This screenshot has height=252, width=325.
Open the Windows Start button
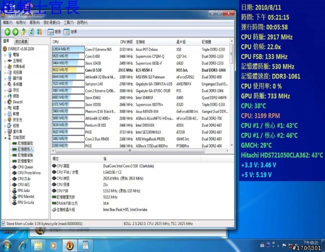tap(7, 245)
